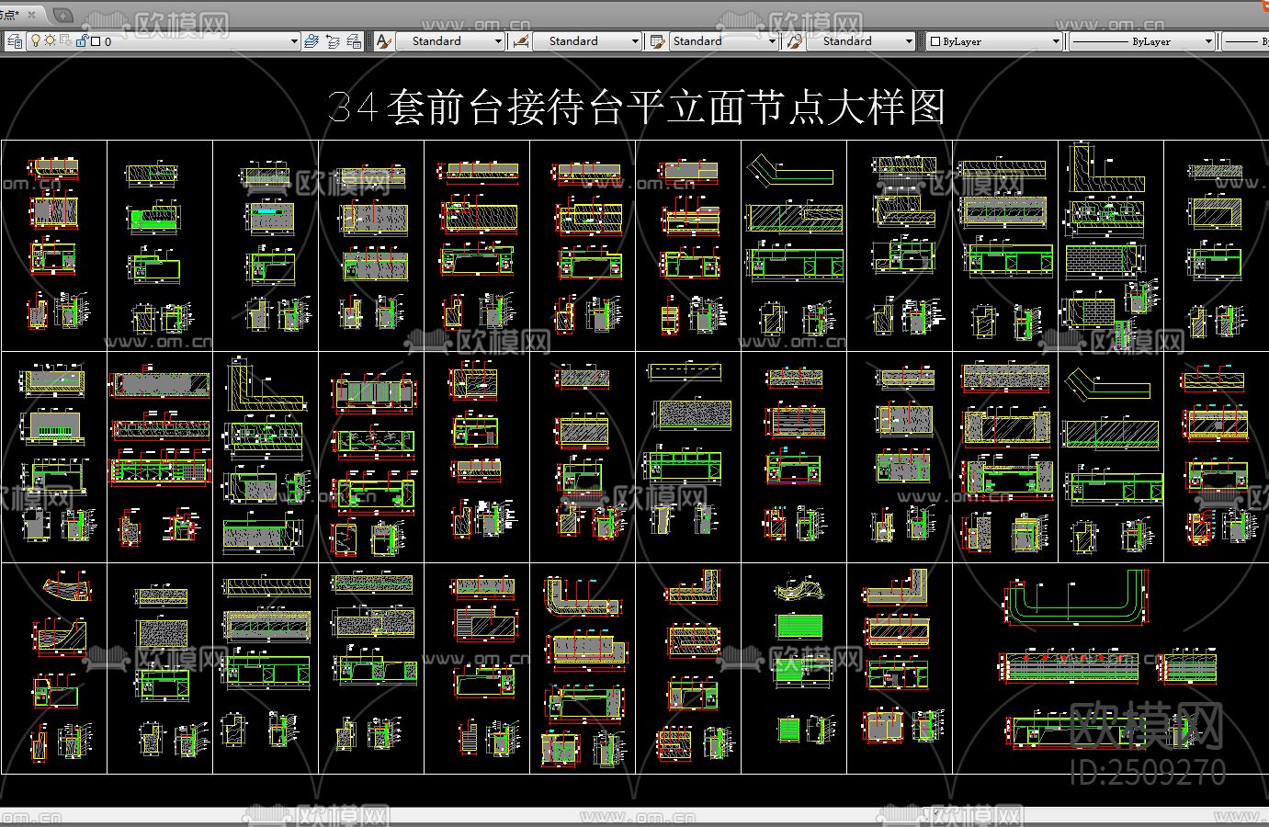Open the Table Style icon
1269x827 pixels.
tap(658, 41)
